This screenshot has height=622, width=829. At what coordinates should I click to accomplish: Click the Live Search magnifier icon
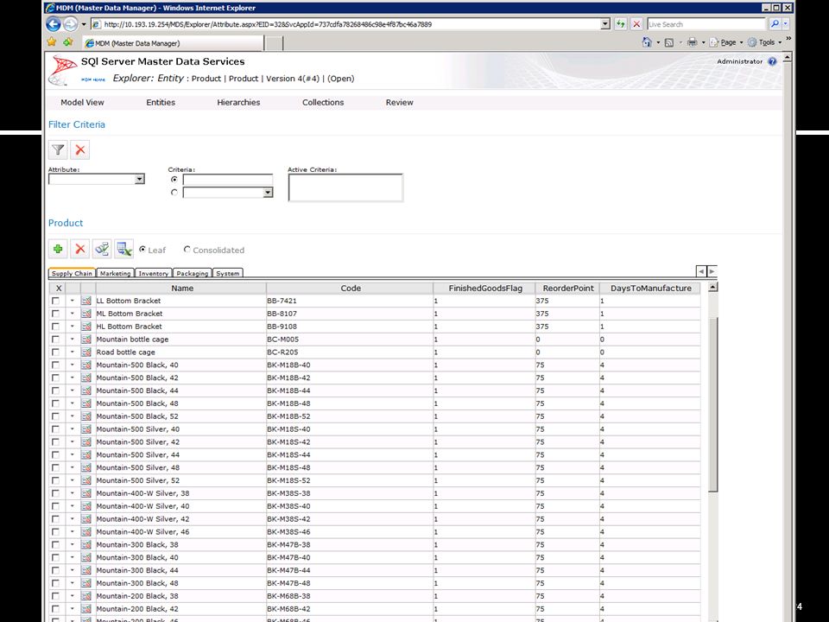click(775, 24)
